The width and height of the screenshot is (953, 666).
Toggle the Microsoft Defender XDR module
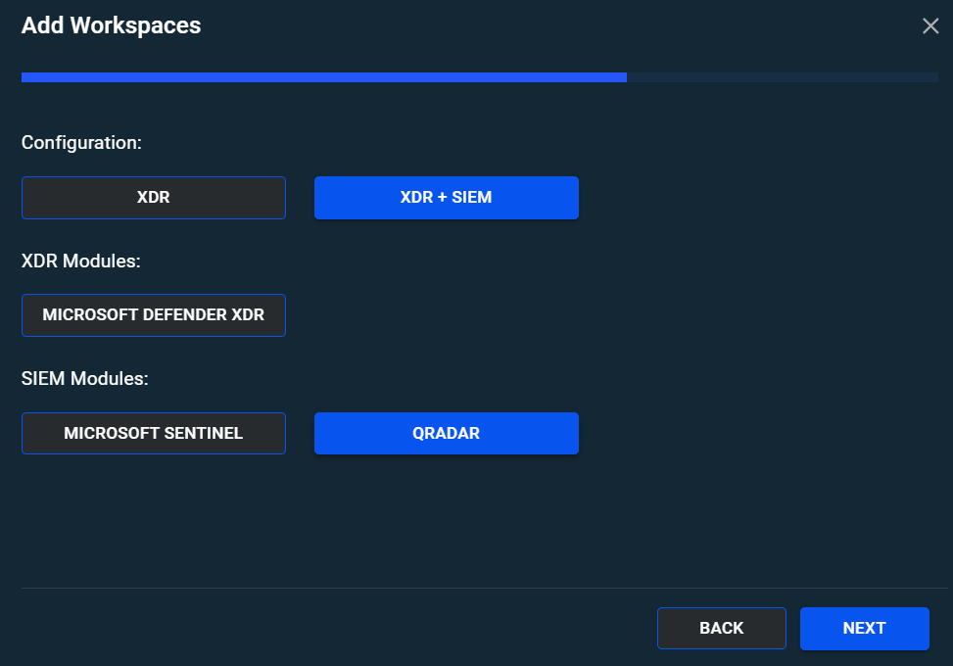coord(154,315)
